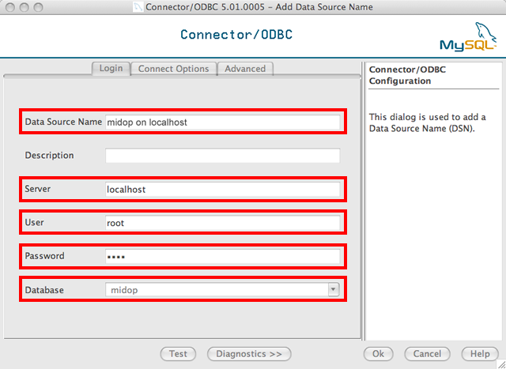Click the help text about adding a DSN

(x=427, y=122)
